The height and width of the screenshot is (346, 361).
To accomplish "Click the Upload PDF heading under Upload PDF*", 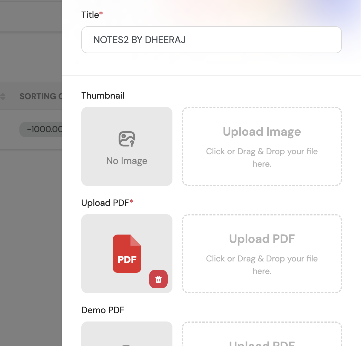I will (x=262, y=239).
